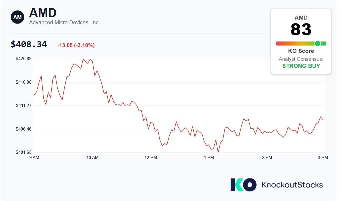Click the $406.46 y-axis label
The image size is (340, 201).
coord(24,129)
